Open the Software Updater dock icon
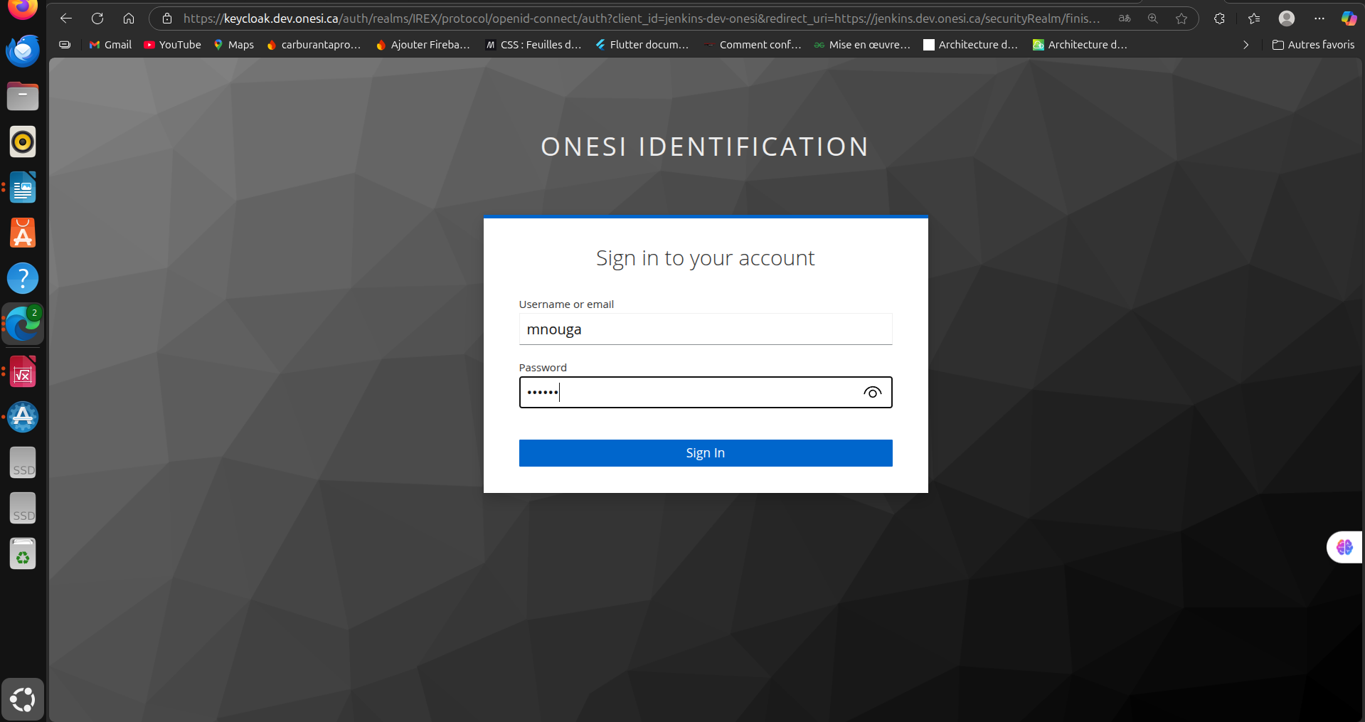This screenshot has width=1365, height=722. tap(23, 418)
